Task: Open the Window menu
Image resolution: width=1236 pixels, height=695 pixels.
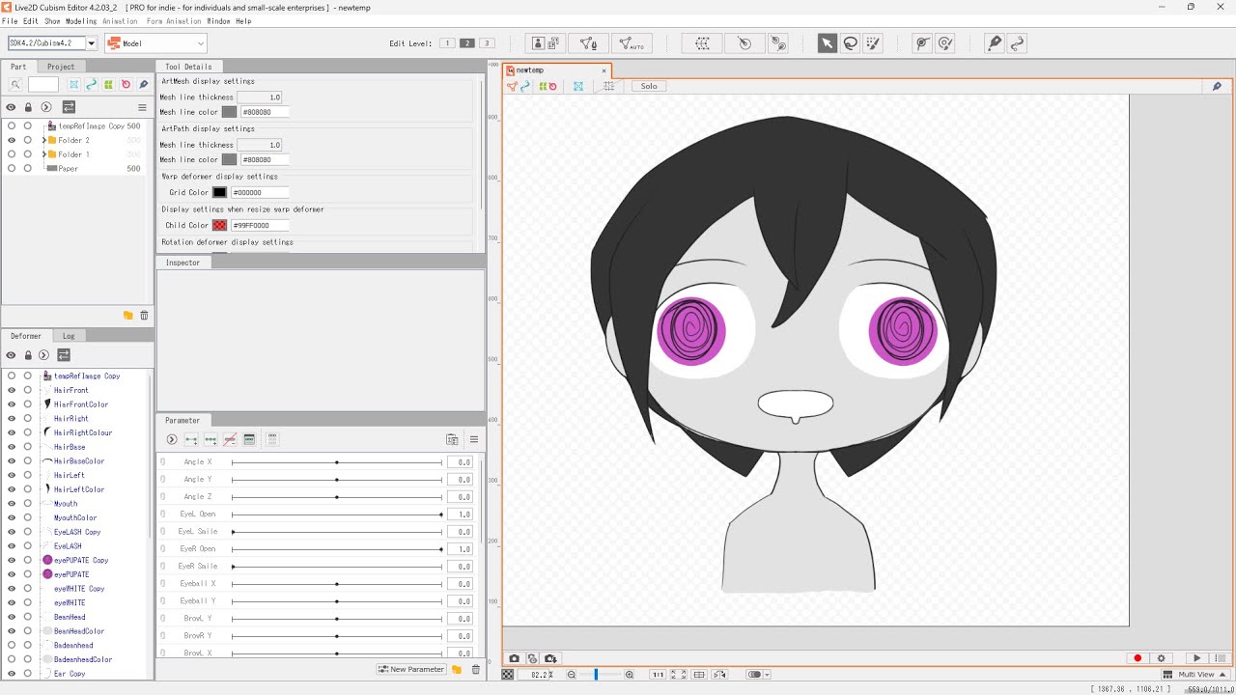Action: [218, 21]
